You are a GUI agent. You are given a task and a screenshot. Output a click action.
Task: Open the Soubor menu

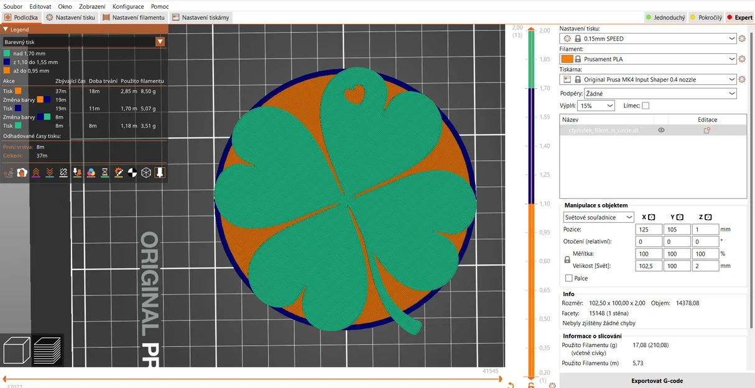click(x=12, y=6)
